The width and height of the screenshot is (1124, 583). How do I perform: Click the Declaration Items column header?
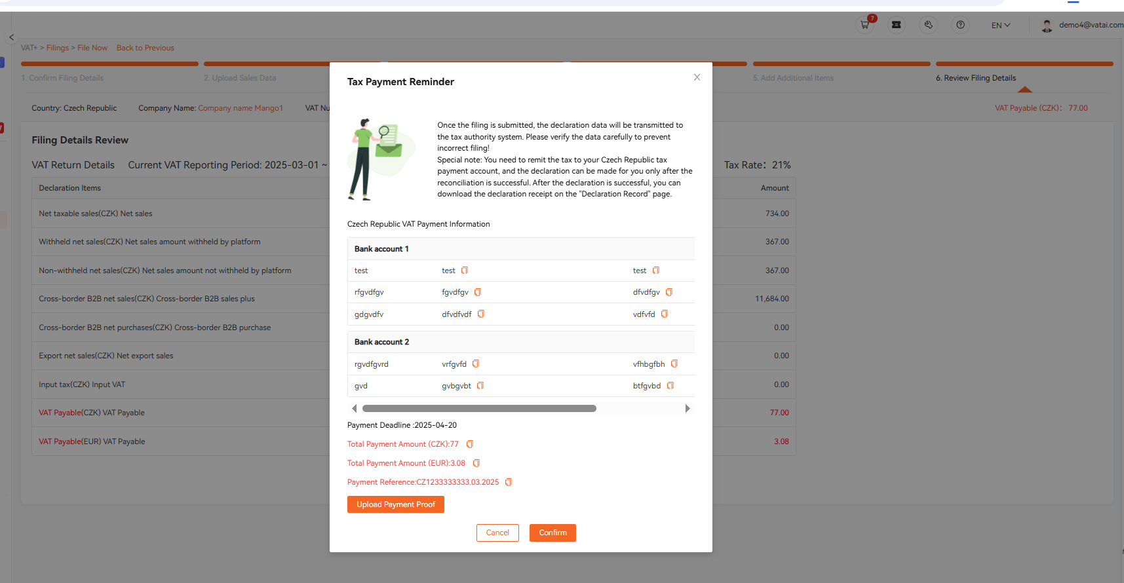tap(69, 188)
